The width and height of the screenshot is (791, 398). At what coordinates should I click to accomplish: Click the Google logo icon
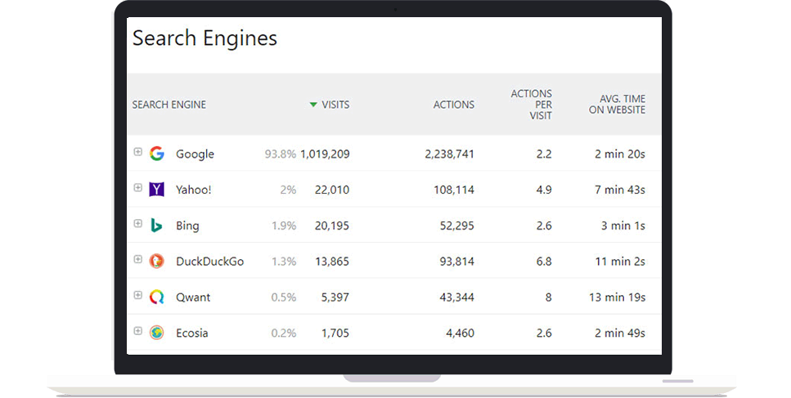(x=157, y=154)
